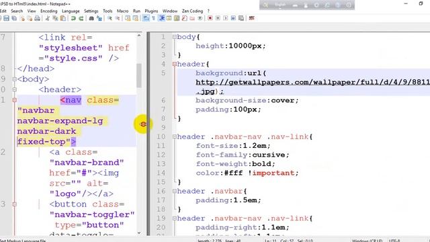
Task: Click the Save All toolbar icon
Action: (14, 18)
